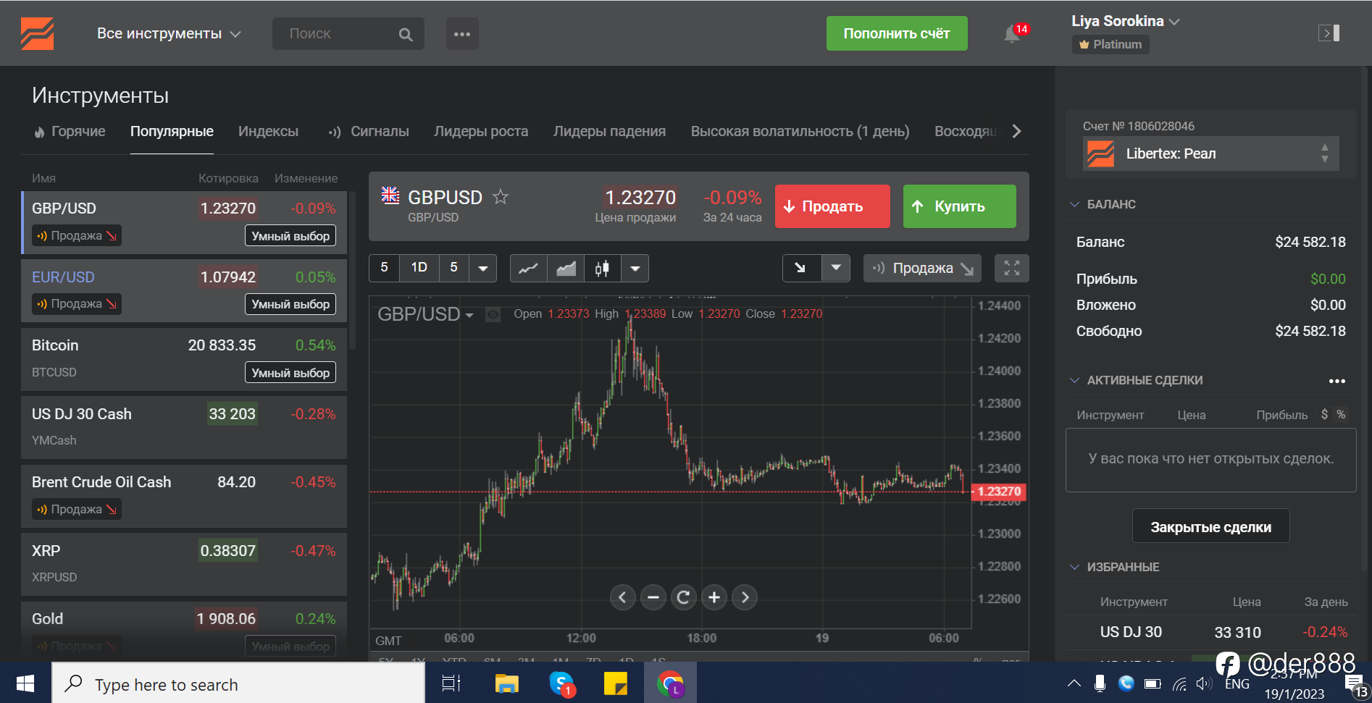Screen dimensions: 1372x703
Task: Switch to the Hot (Горячие) tab
Action: click(70, 131)
